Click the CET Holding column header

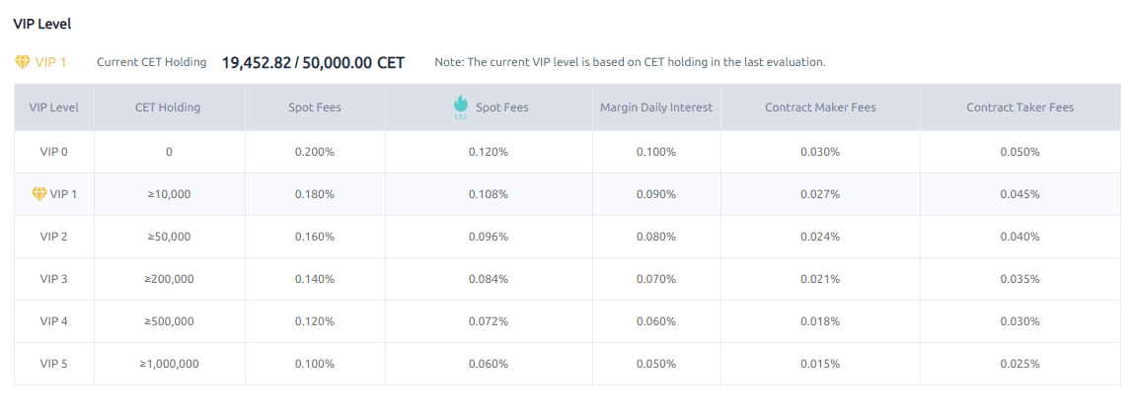(x=168, y=107)
